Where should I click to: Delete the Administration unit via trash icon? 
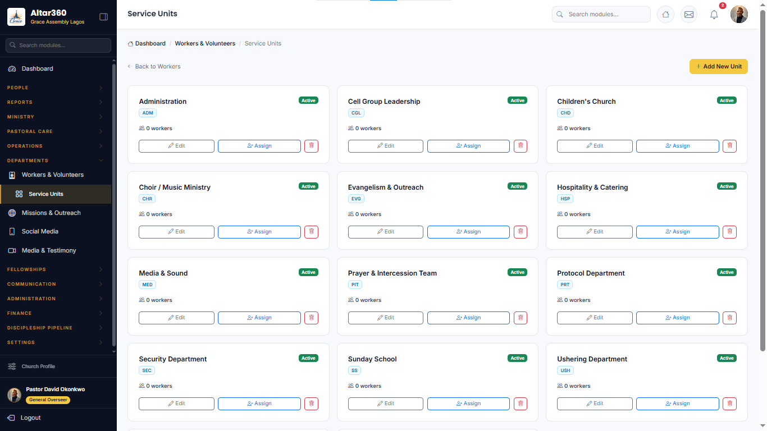(x=311, y=146)
